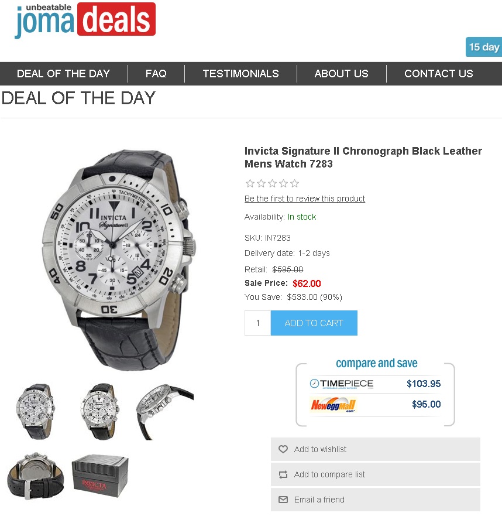Click the envelope icon for Email a friend

click(x=283, y=500)
